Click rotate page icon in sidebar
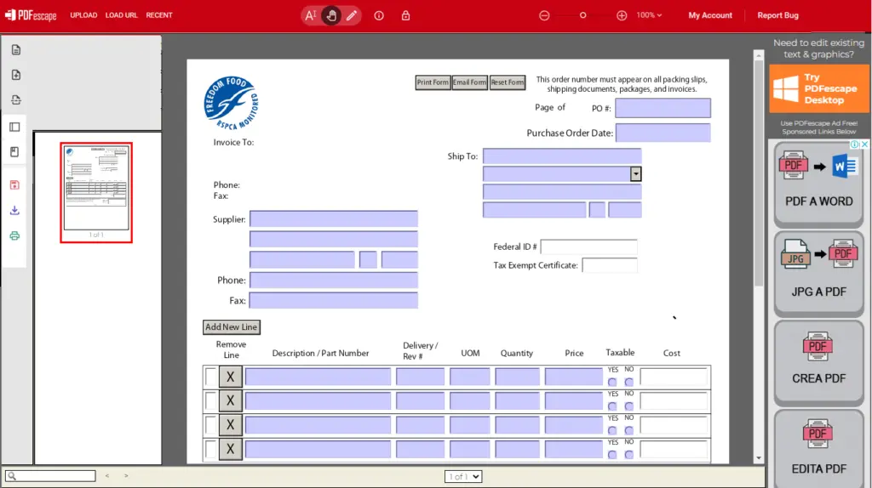Image resolution: width=872 pixels, height=488 pixels. point(15,100)
